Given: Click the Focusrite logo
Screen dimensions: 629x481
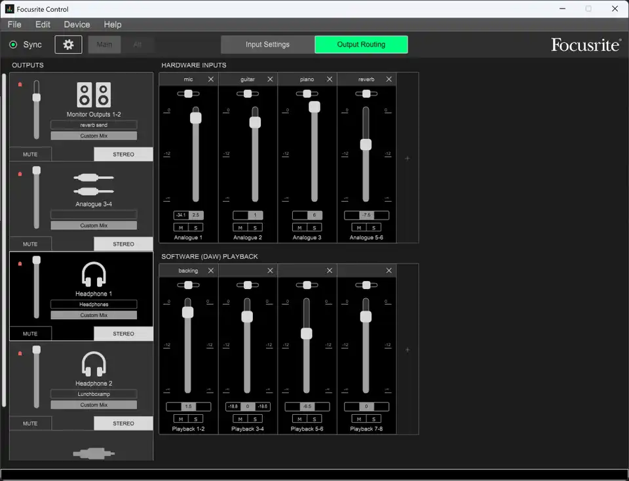Looking at the screenshot, I should [585, 44].
